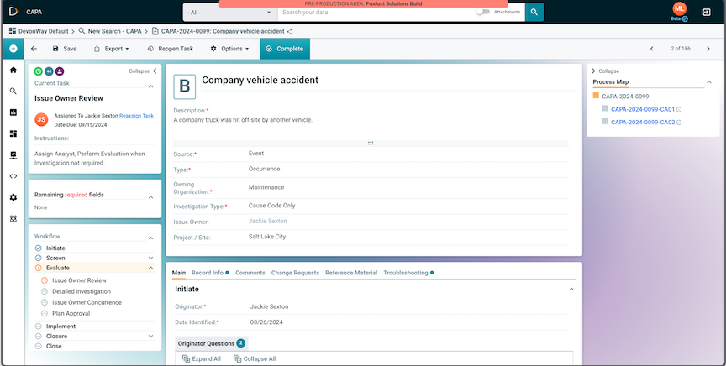
Task: Switch to the Comments tab
Action: [250, 273]
